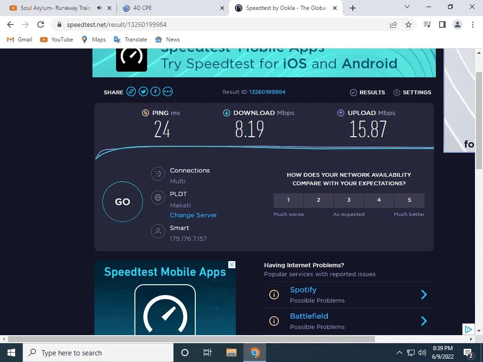Open the Chrome profile avatar
This screenshot has height=362, width=483.
coord(458,25)
